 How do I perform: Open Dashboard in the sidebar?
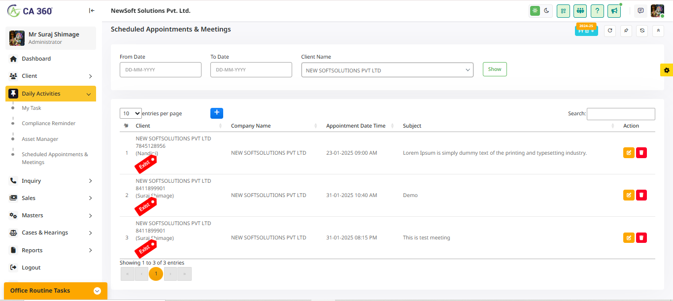coord(51,59)
